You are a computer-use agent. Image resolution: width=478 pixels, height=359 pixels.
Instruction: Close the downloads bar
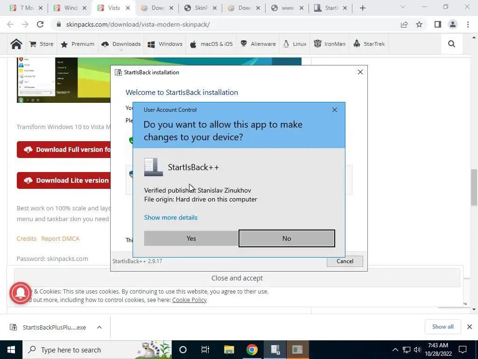coord(470,327)
